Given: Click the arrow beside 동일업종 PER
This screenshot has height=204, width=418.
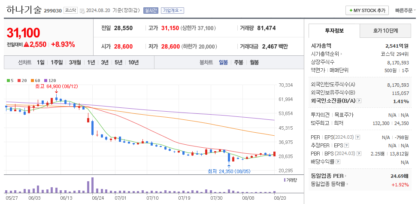Looking at the screenshot, I should [x=346, y=176].
